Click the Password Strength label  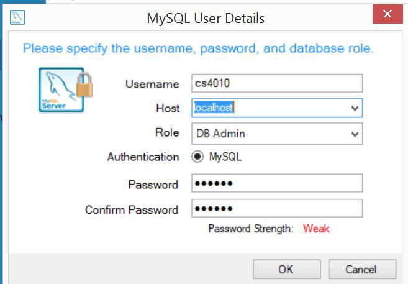tap(251, 229)
